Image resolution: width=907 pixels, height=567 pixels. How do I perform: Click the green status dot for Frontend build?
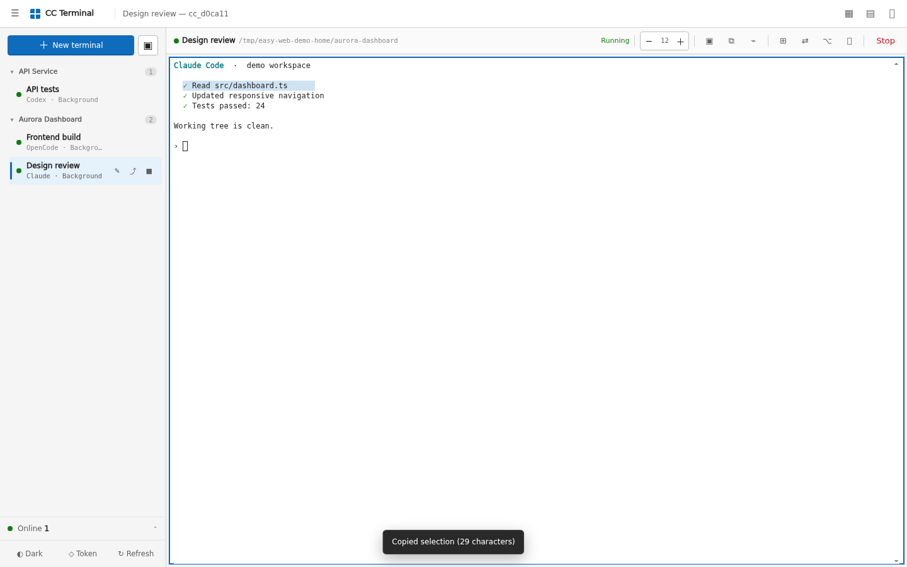coord(19,142)
